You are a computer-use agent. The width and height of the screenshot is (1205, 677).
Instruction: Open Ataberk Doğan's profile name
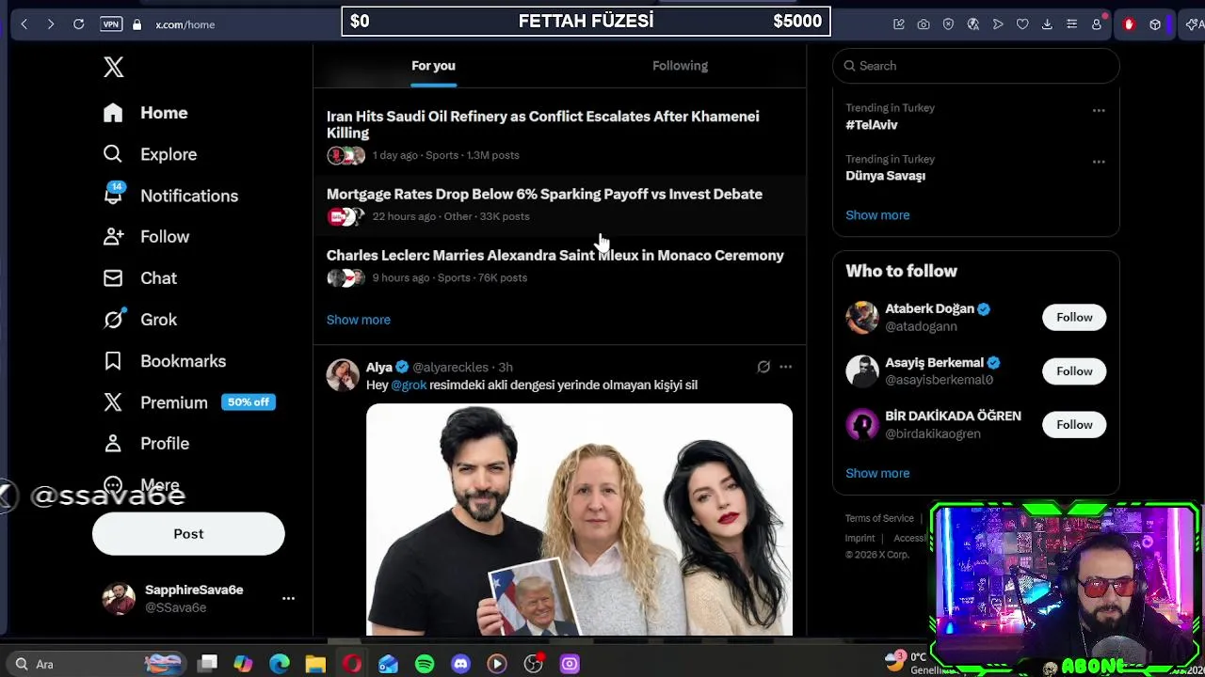tap(929, 308)
